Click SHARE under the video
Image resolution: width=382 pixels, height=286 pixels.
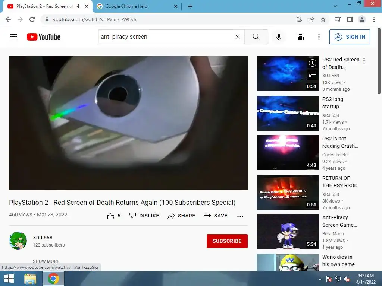coord(182,216)
